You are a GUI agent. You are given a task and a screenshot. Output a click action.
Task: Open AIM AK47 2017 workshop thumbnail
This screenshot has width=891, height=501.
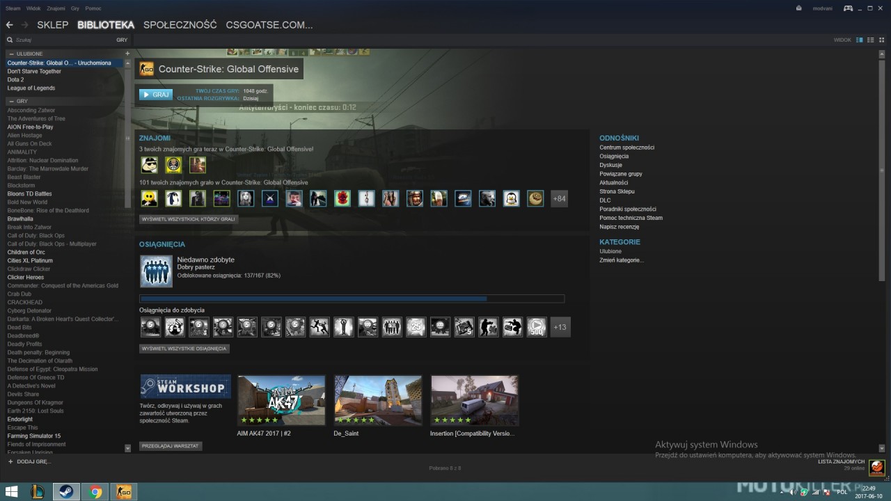281,401
